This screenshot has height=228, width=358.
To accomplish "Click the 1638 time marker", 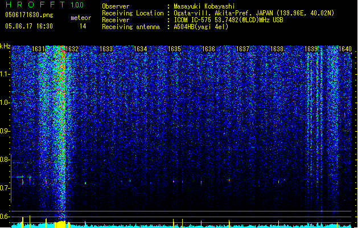I will [277, 49].
